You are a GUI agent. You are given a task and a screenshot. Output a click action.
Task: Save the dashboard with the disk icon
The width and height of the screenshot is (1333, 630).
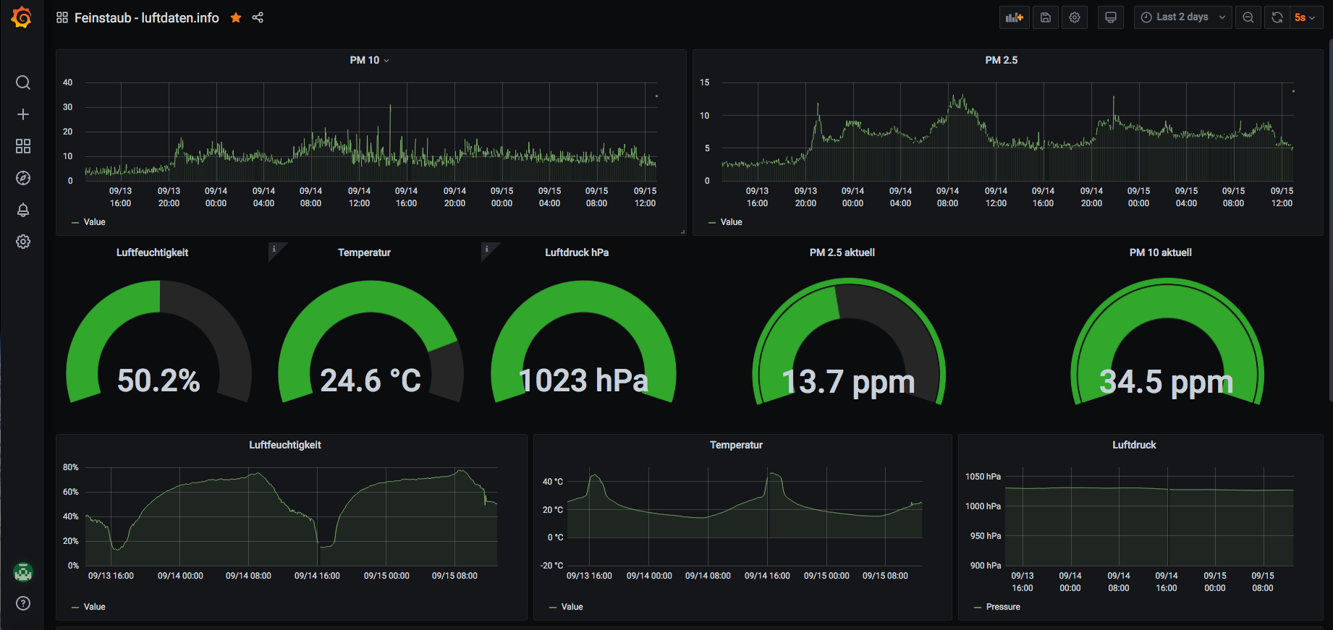pos(1046,17)
